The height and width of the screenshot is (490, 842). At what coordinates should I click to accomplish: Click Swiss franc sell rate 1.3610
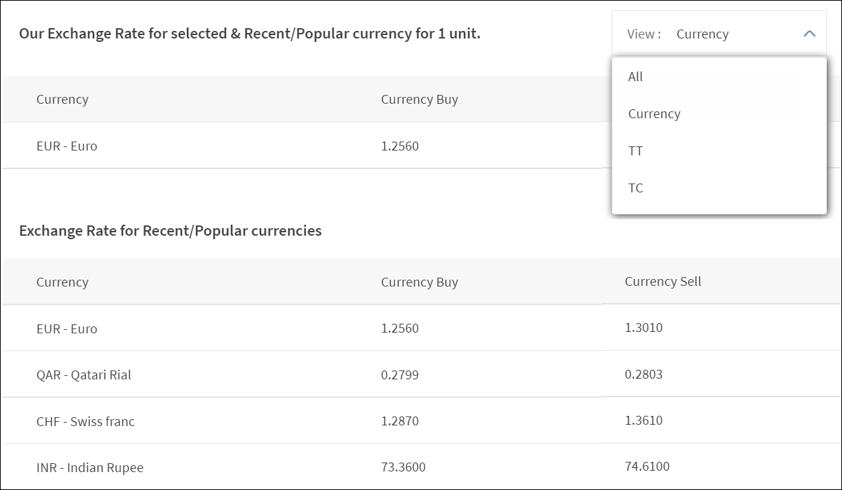(643, 421)
